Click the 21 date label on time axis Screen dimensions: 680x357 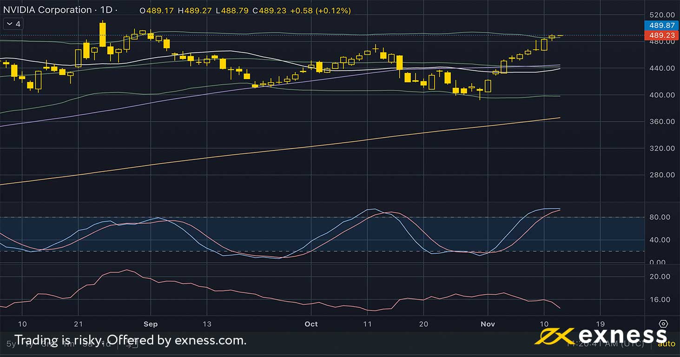coord(78,324)
